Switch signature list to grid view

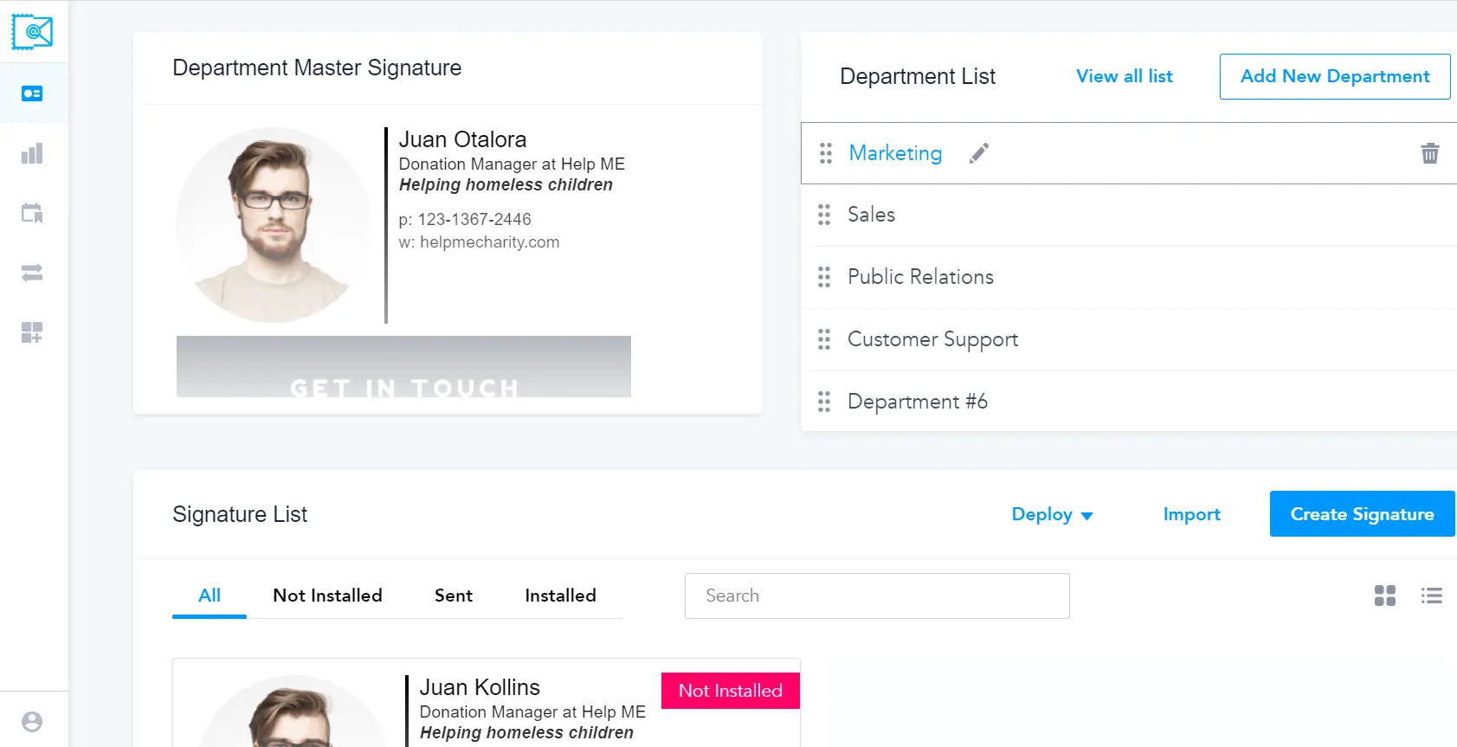click(x=1385, y=596)
